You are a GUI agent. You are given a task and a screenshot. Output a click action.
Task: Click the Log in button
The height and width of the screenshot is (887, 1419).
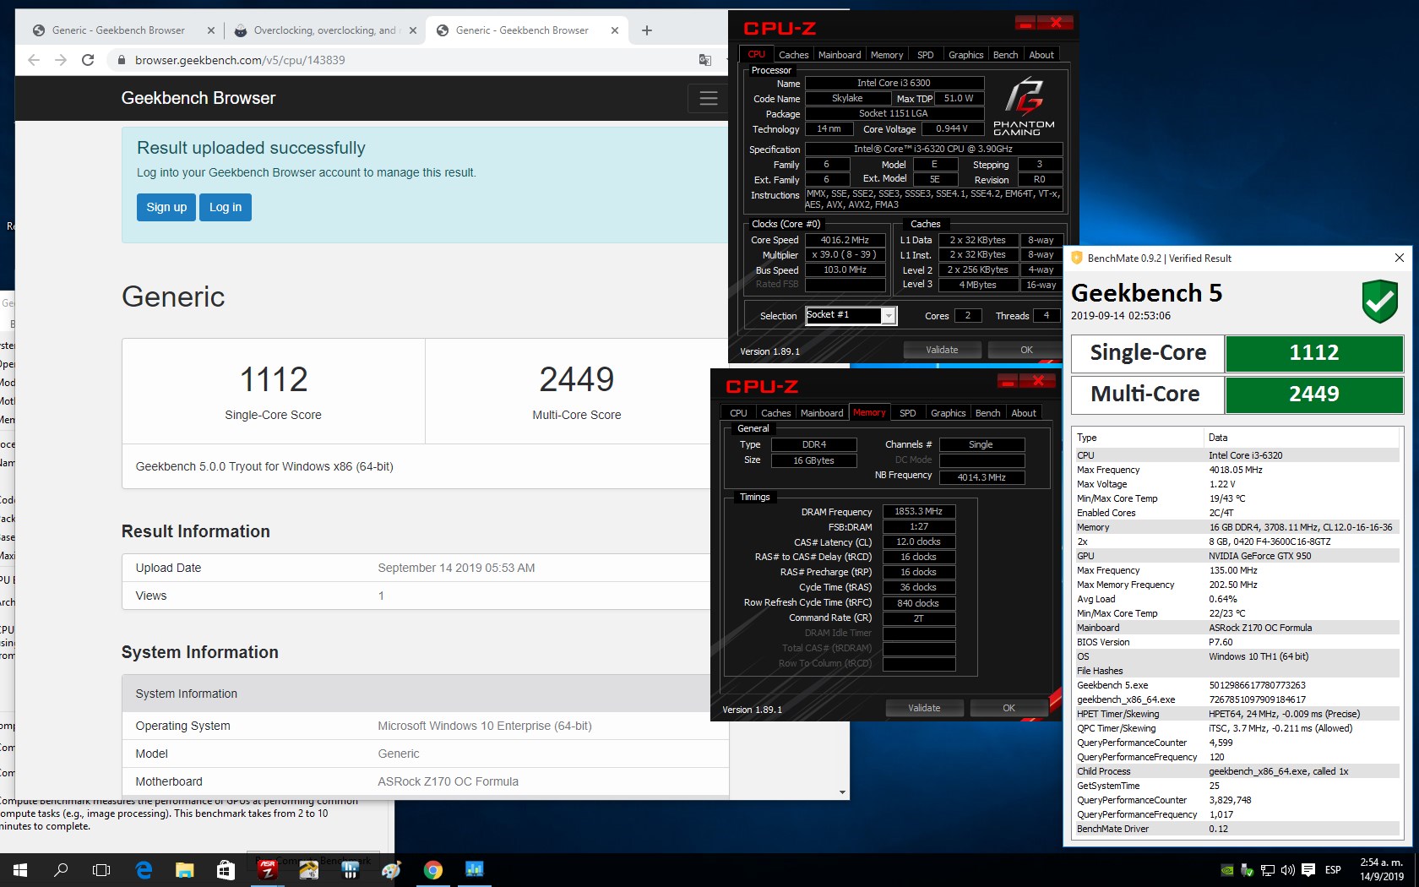(226, 207)
